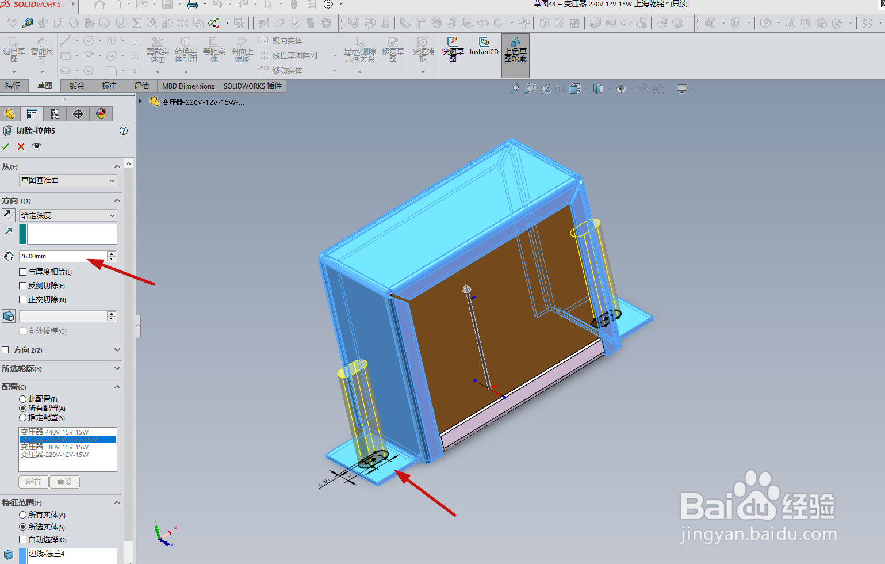Select the Polygon sketch tool
Image resolution: width=885 pixels, height=564 pixels.
(89, 71)
